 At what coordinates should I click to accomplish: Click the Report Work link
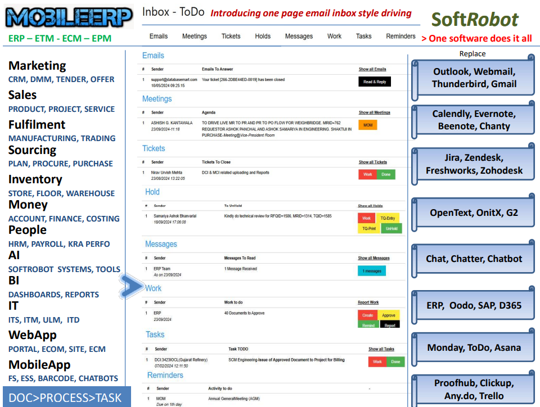tap(368, 302)
